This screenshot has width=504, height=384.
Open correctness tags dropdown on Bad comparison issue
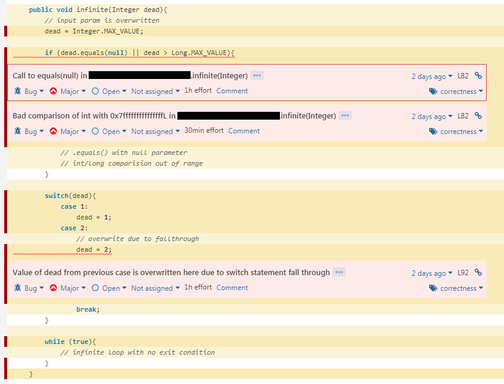click(x=461, y=132)
